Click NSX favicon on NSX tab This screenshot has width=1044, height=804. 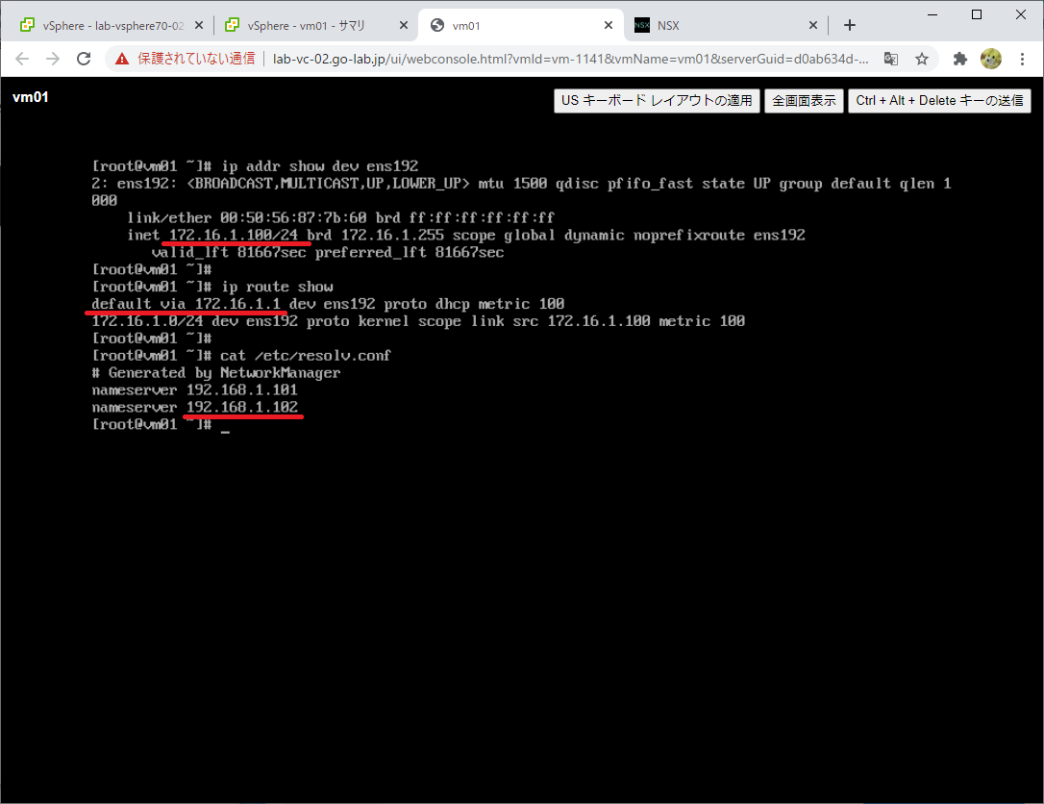(x=642, y=25)
